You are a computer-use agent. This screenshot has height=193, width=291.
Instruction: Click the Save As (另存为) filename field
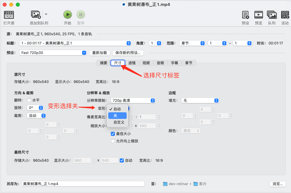click(83, 184)
